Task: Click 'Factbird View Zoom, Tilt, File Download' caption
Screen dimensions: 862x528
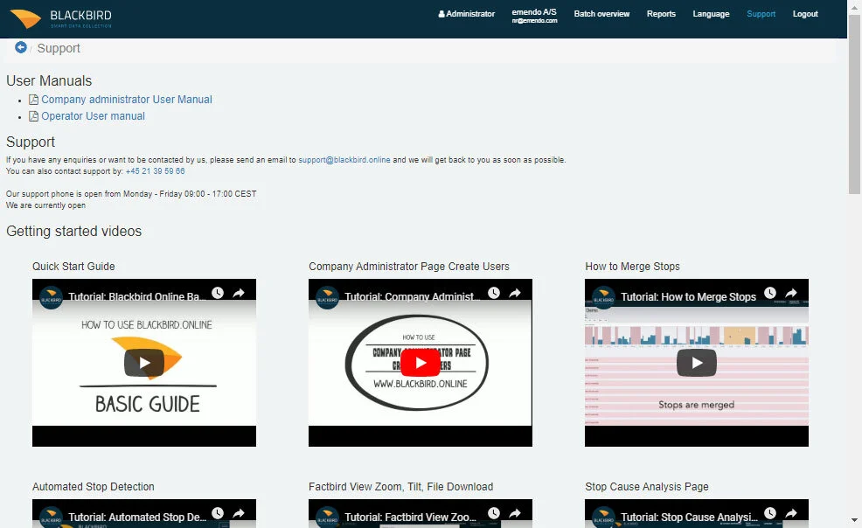Action: coord(400,487)
